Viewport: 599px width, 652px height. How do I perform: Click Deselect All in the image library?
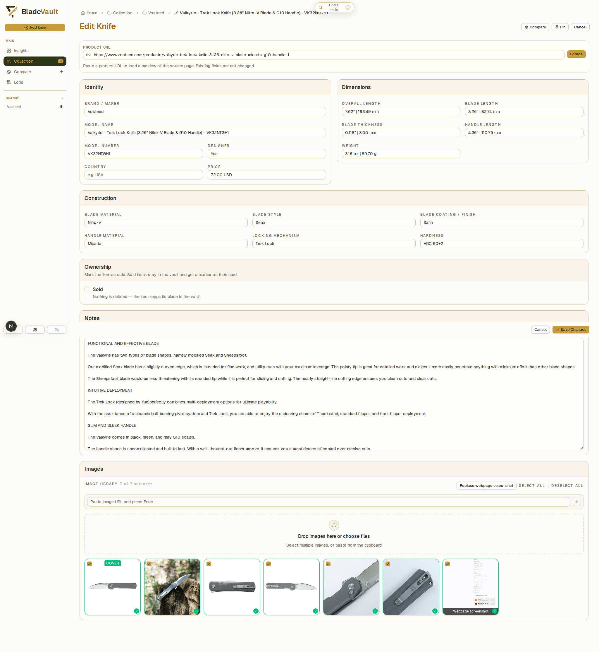click(567, 486)
